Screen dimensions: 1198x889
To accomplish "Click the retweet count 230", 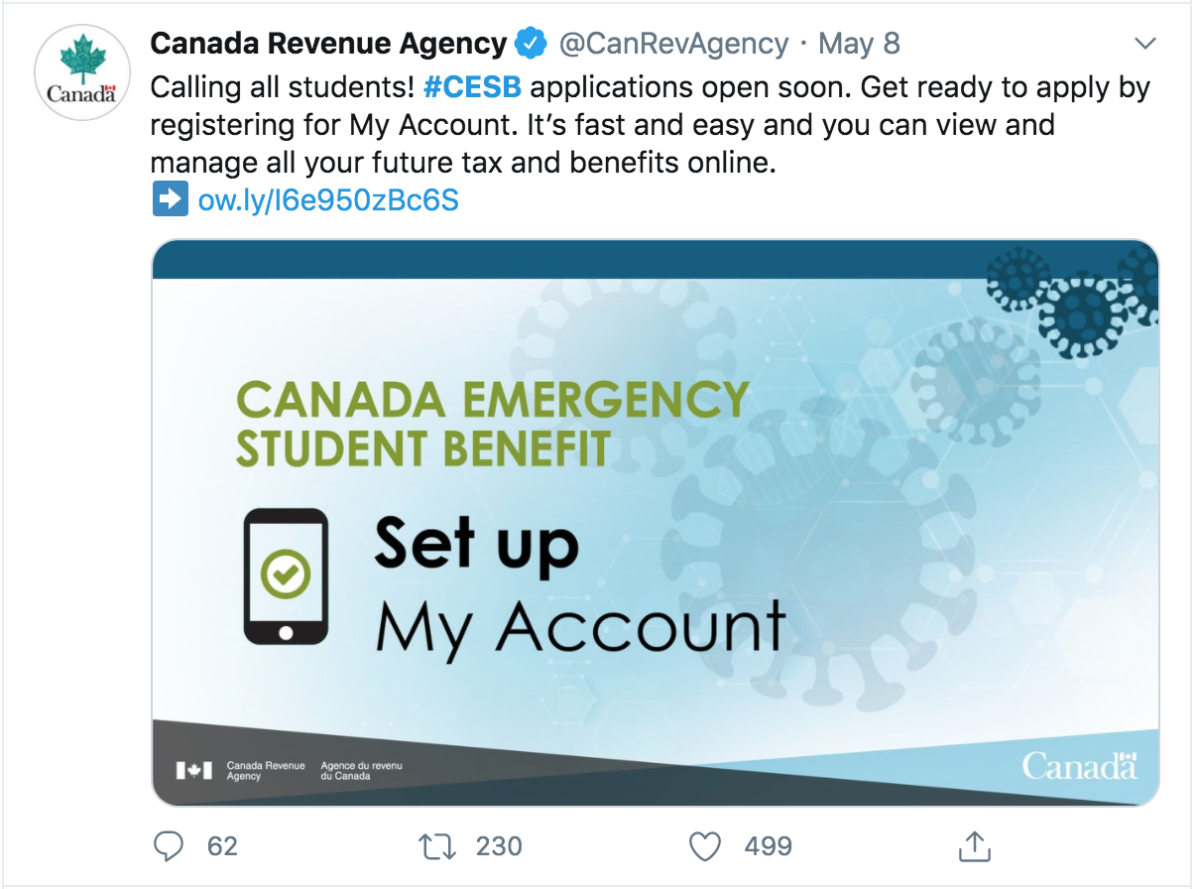I will pos(498,845).
